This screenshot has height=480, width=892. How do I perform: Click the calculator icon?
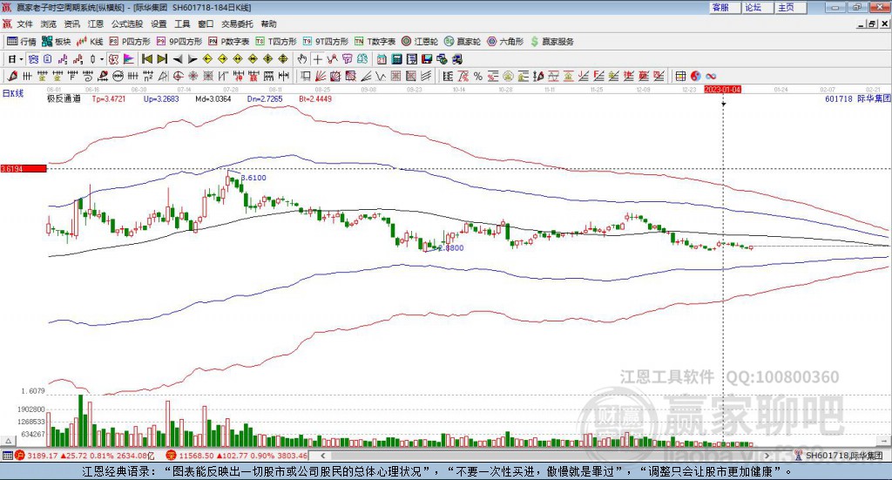point(396,59)
